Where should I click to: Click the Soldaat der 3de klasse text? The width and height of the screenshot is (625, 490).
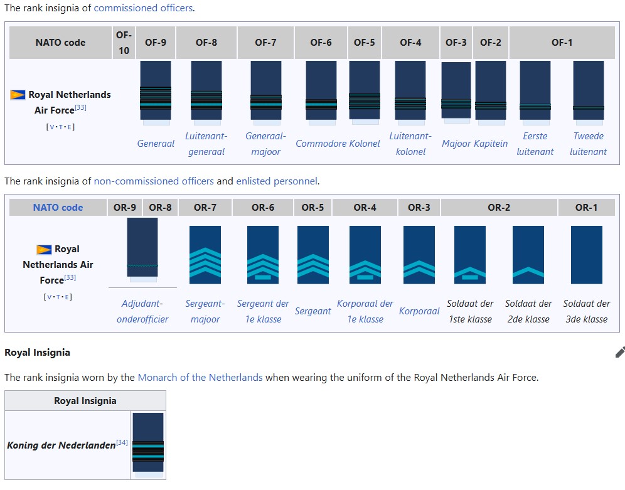pyautogui.click(x=587, y=312)
